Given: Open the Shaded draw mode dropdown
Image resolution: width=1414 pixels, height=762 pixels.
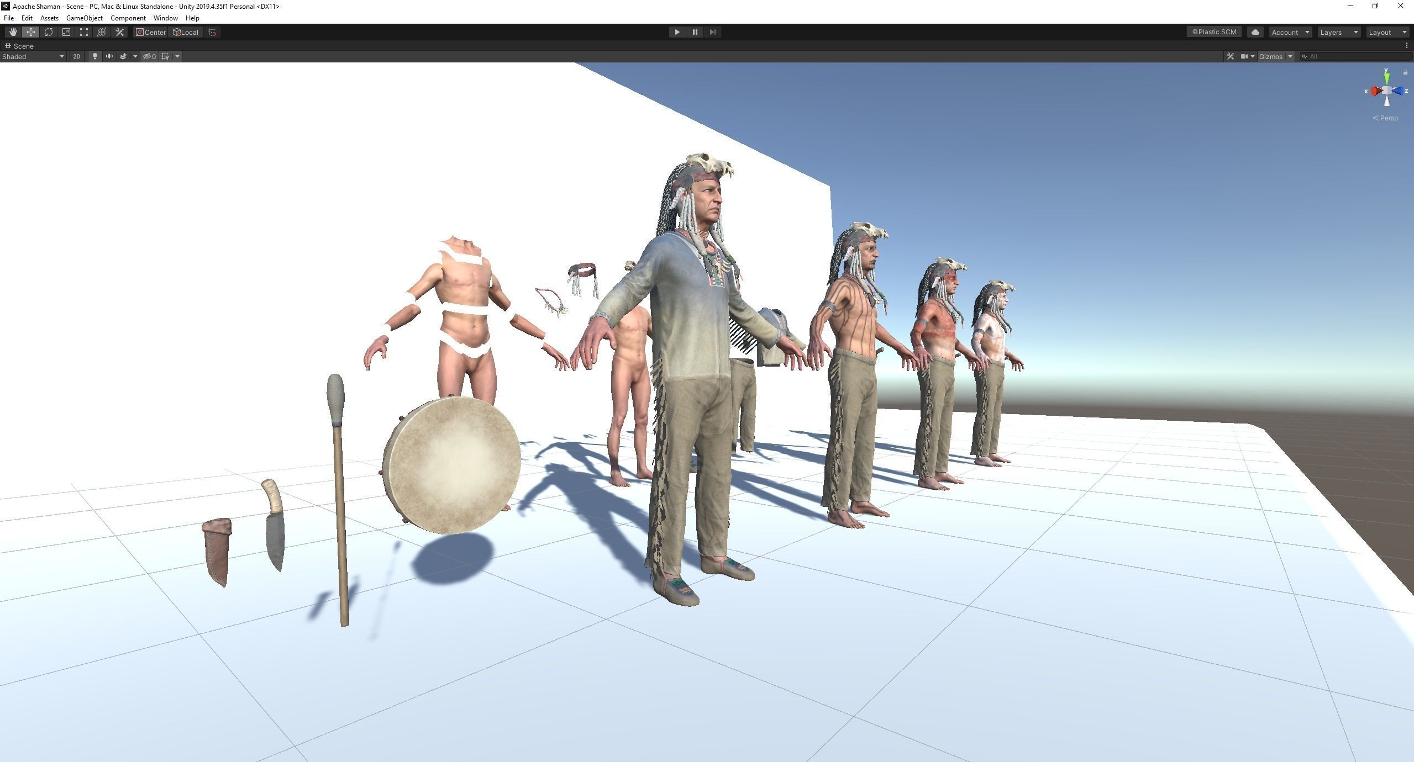Looking at the screenshot, I should point(33,56).
